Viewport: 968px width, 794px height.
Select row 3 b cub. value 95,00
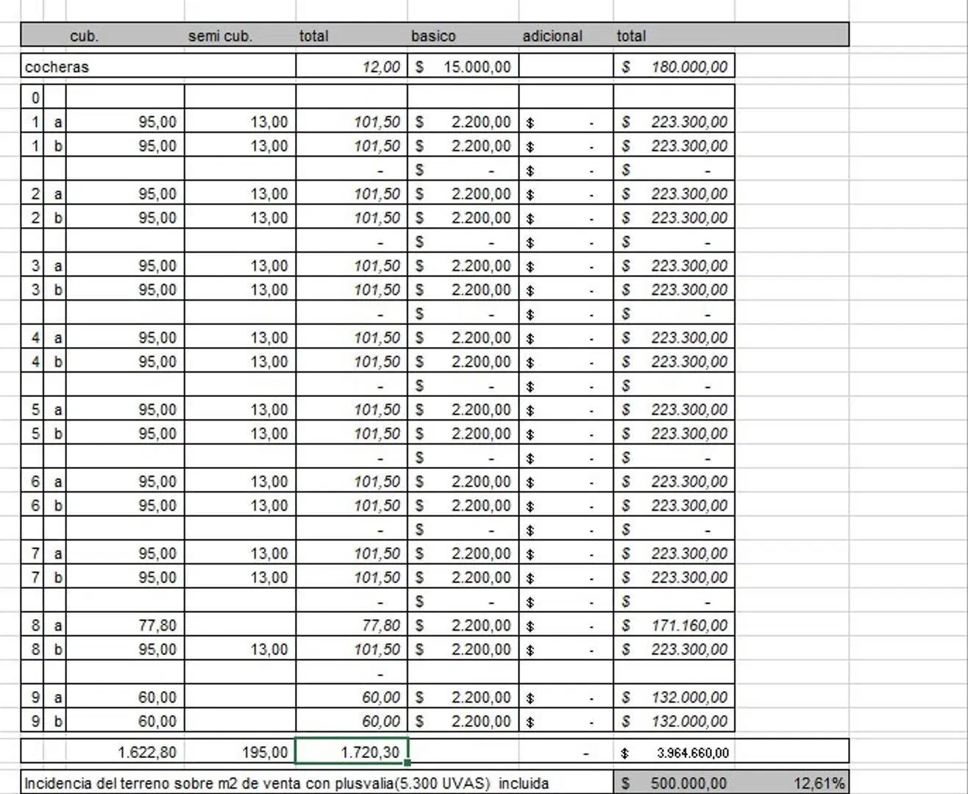(x=125, y=290)
